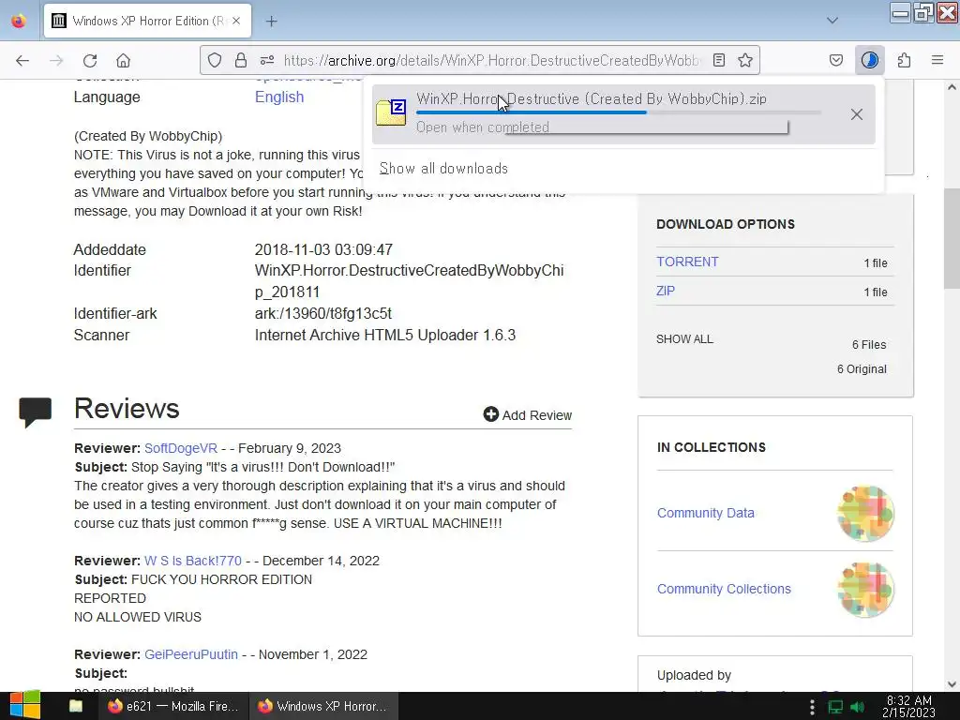The image size is (960, 720).
Task: Select the Windows XP Horror Edition tab
Action: pyautogui.click(x=147, y=21)
